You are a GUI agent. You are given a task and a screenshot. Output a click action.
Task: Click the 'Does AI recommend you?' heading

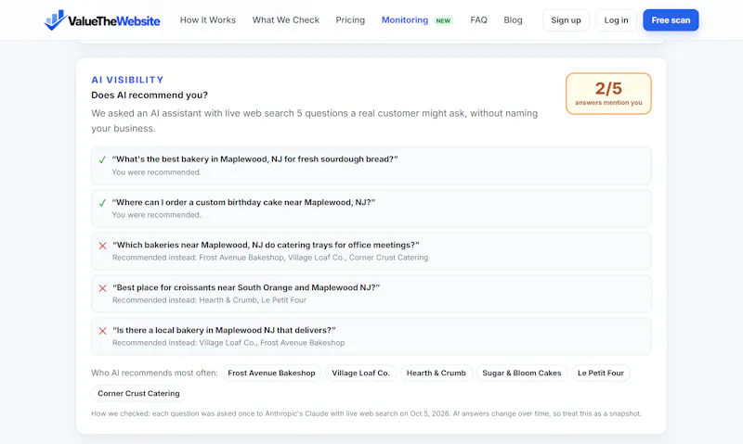(x=150, y=95)
